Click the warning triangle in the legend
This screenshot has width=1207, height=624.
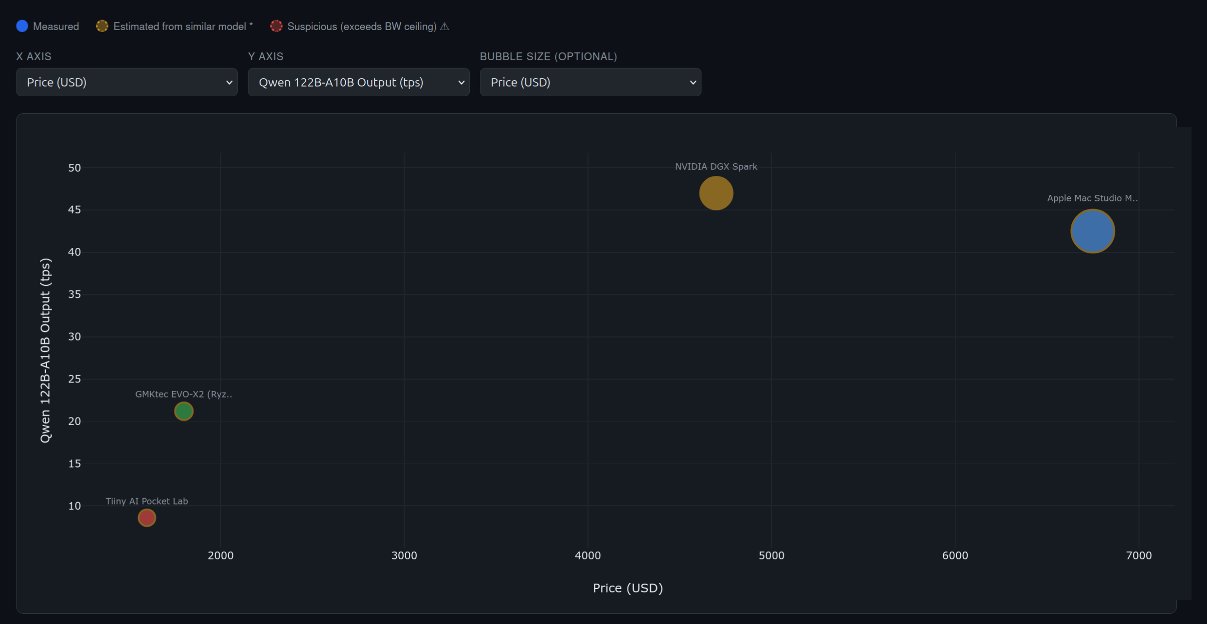[444, 27]
